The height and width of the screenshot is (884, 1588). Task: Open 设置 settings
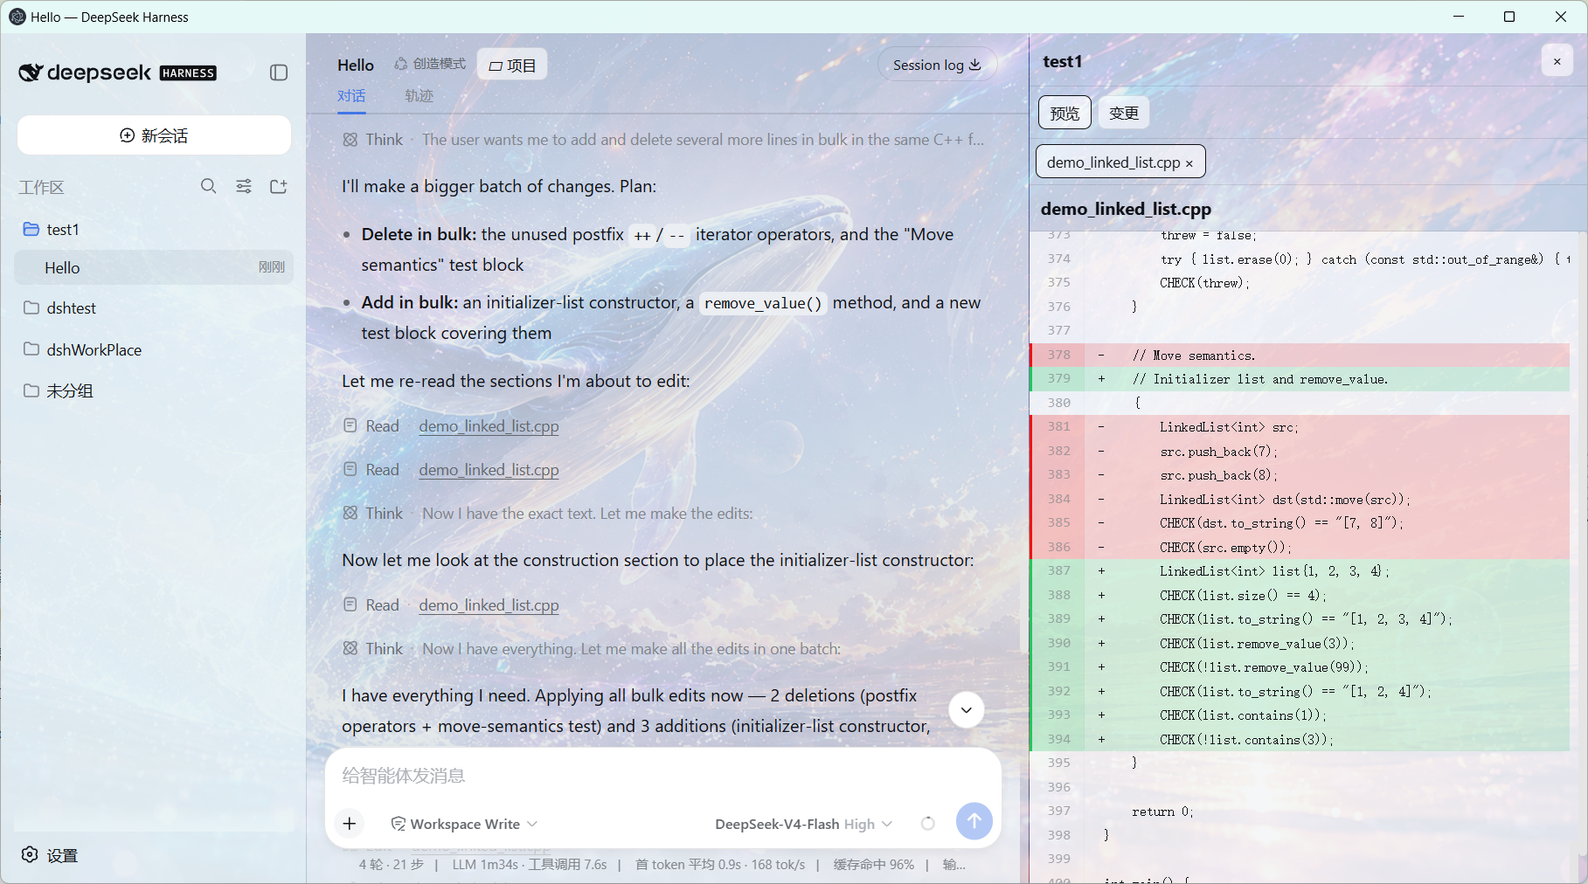coord(50,855)
